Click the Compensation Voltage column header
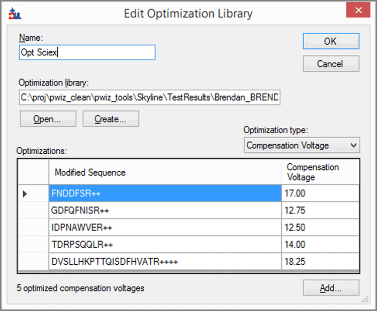The image size is (377, 311). tap(320, 172)
